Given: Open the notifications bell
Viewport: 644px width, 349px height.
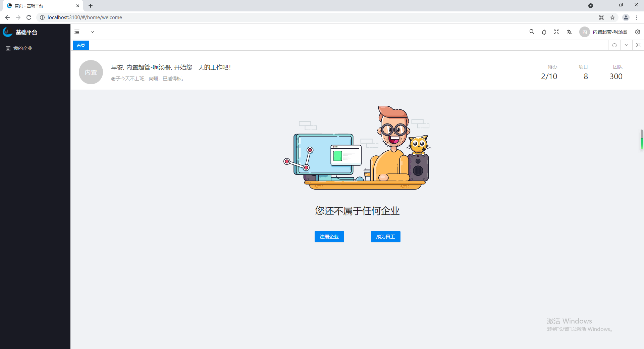Looking at the screenshot, I should pyautogui.click(x=544, y=32).
